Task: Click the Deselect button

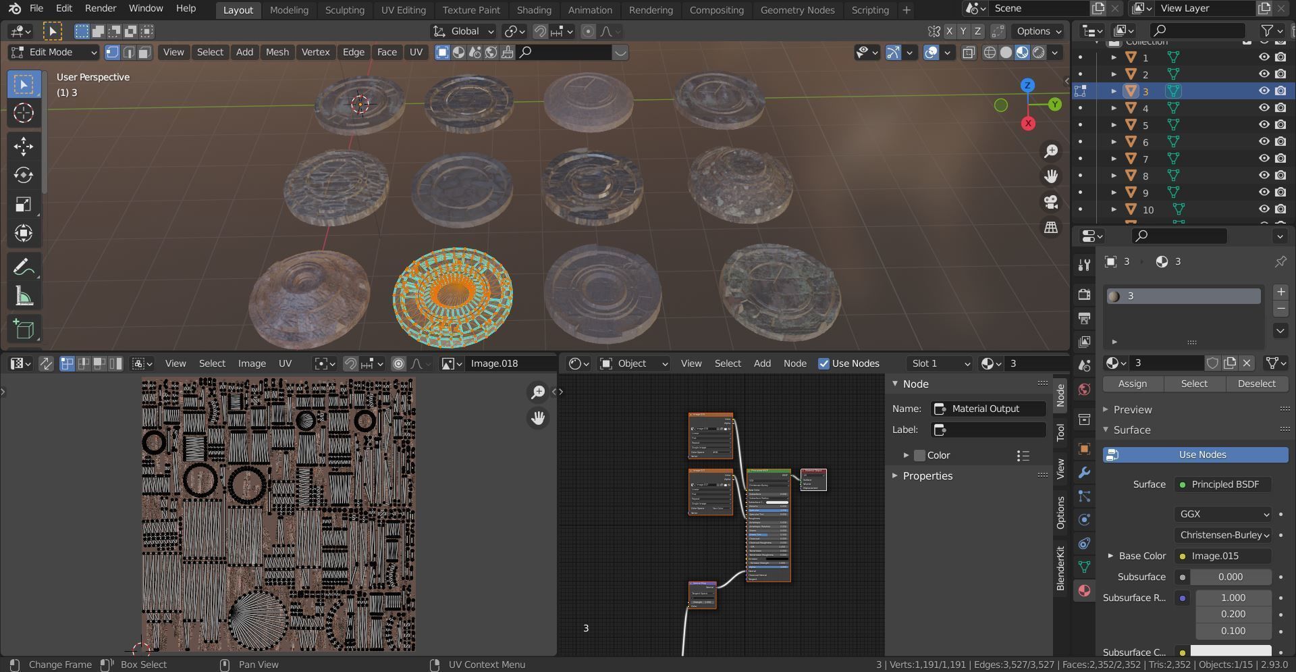Action: (x=1256, y=384)
